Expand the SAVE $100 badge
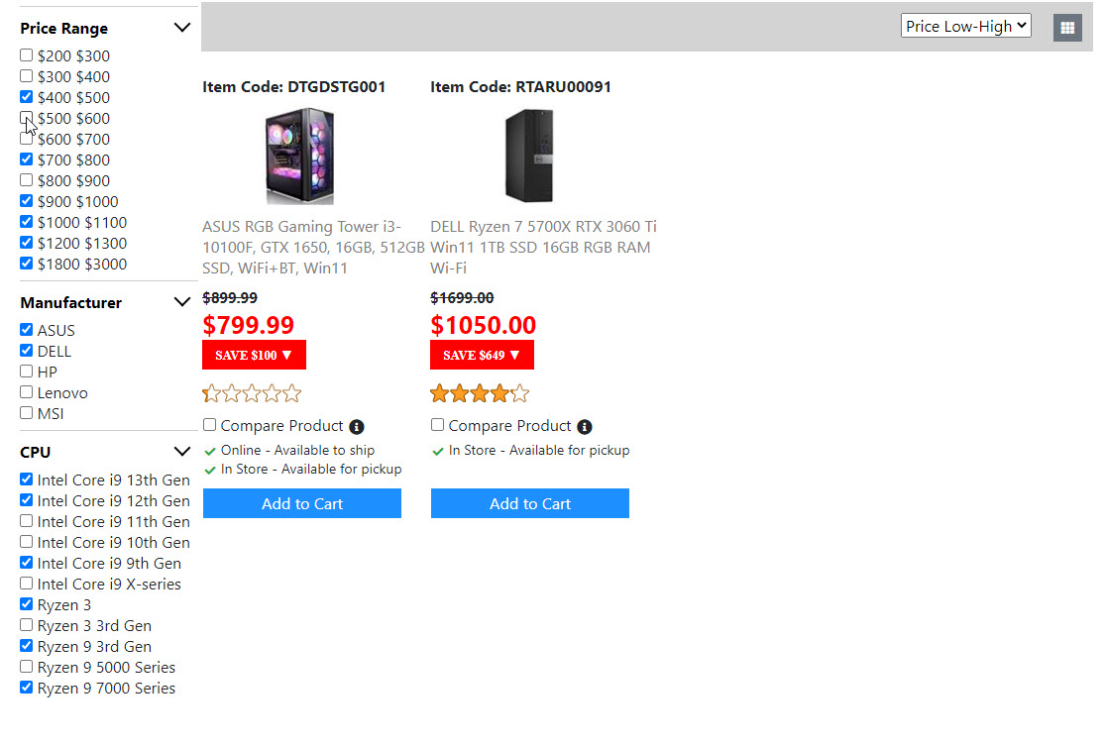Screen dimensions: 1106x747 tap(254, 355)
